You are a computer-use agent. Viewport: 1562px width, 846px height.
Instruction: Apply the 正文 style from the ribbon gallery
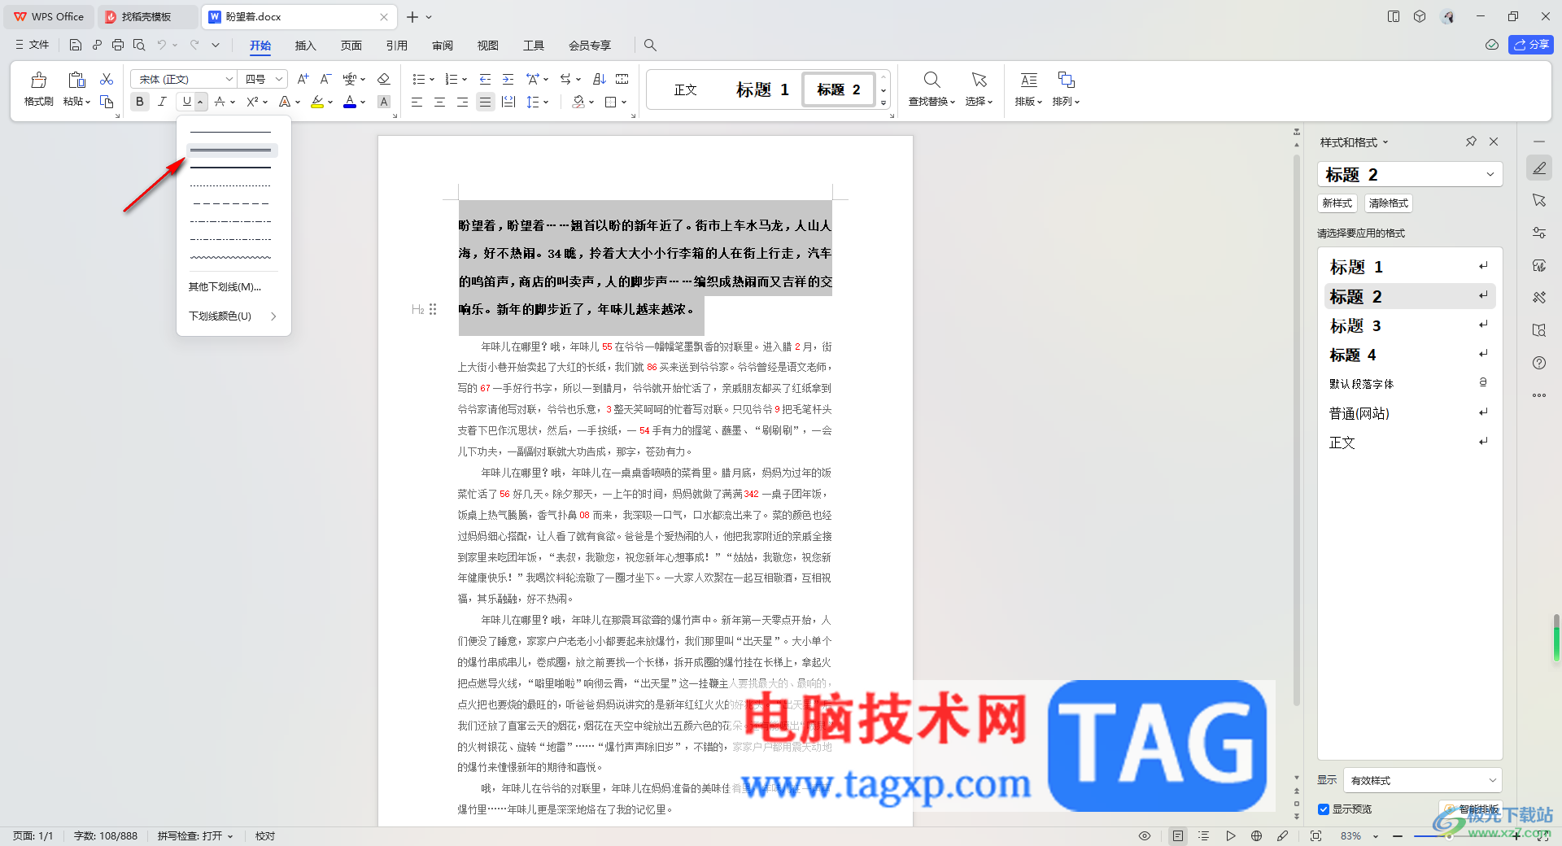[686, 89]
